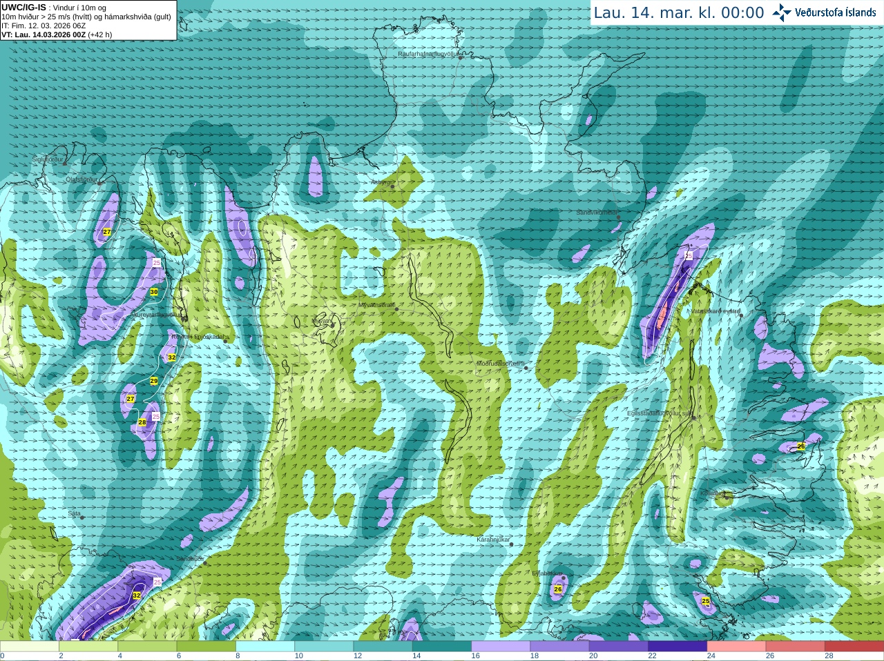Screen dimensions: 884x661
Task: Click yellow gust marker 32 near Reykir í Fnjóskadal
Action: [172, 357]
